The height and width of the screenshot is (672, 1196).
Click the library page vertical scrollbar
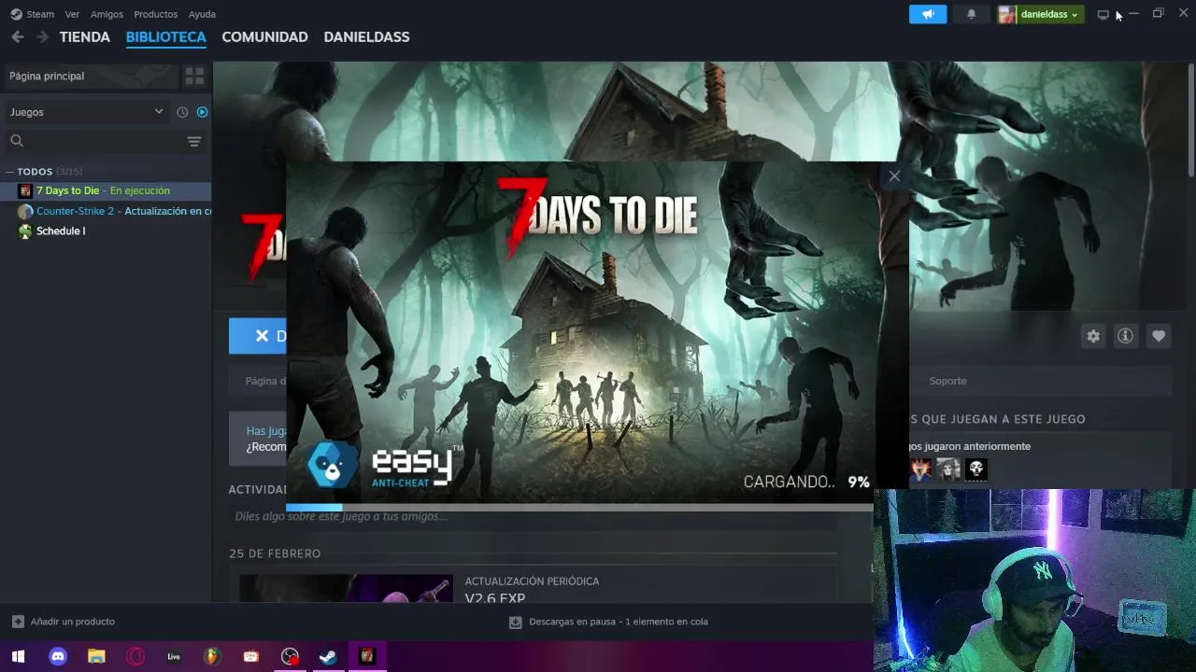click(x=1190, y=121)
